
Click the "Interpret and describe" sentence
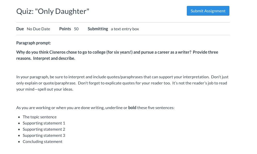[x=54, y=58]
